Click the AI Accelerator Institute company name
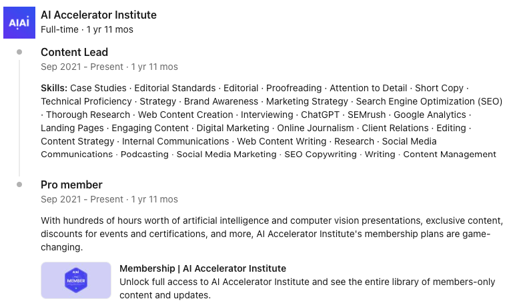This screenshot has height=303, width=517. coord(99,15)
